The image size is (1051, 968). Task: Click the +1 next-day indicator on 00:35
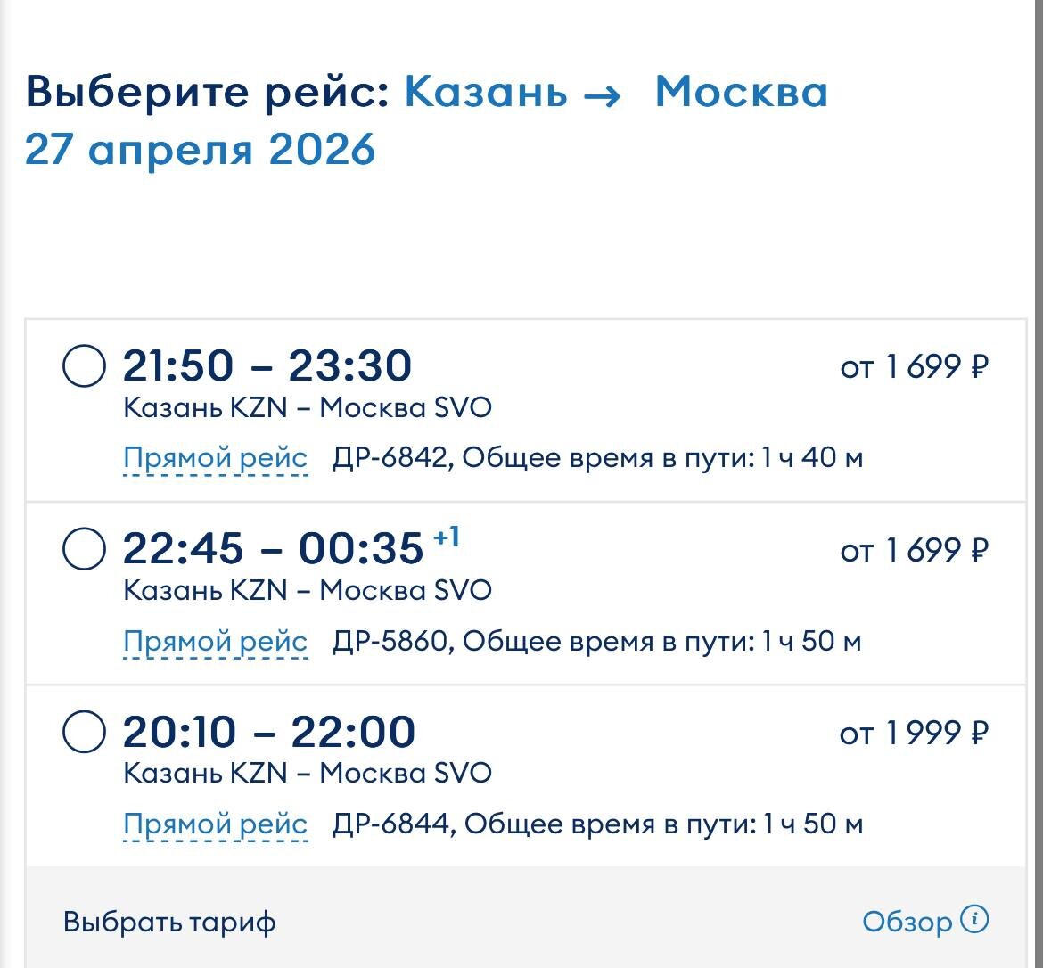(x=447, y=537)
